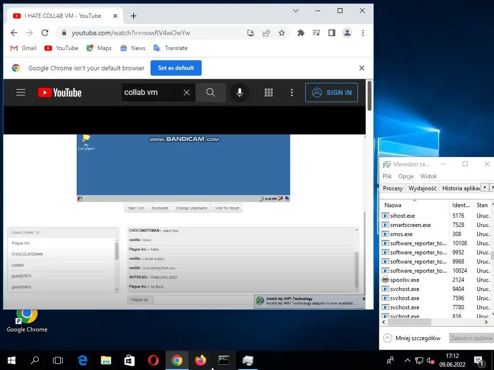
Task: Open the Translate bookmark
Action: [x=170, y=48]
